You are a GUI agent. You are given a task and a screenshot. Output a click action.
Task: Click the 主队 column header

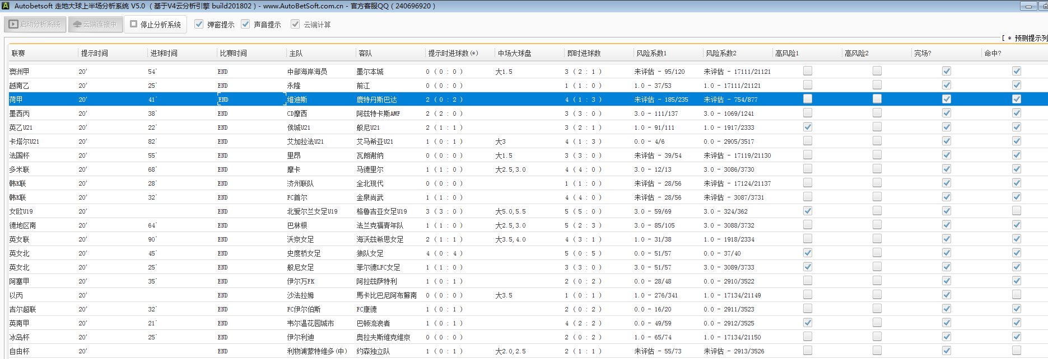coord(296,53)
